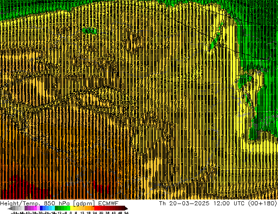This screenshot has width=278, height=214.
Task: Click the '12' legend value on the color scale
Action: pos(82,213)
